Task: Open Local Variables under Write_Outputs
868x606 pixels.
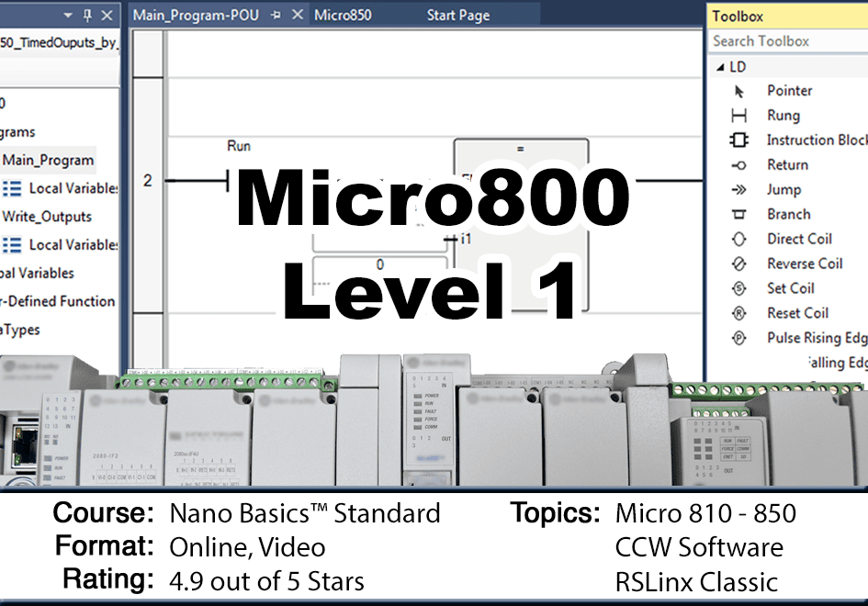Action: tap(73, 245)
